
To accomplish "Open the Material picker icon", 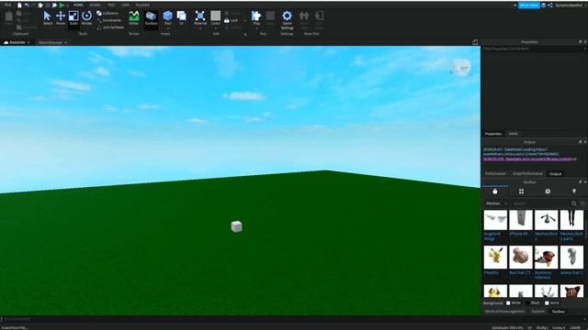I will pos(200,16).
